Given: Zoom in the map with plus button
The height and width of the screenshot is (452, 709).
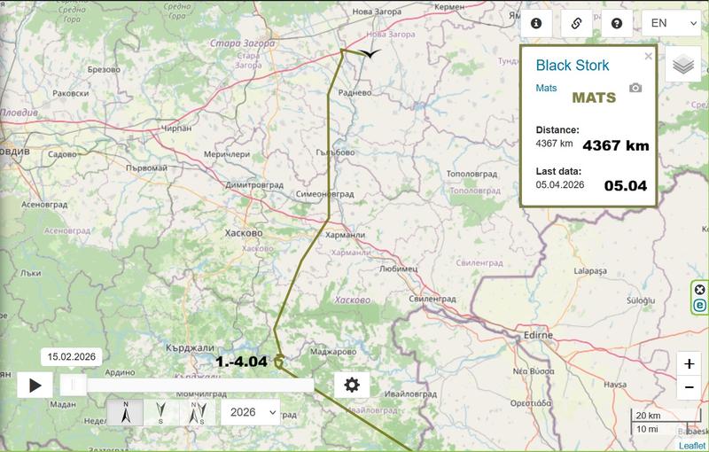Looking at the screenshot, I should click(690, 364).
